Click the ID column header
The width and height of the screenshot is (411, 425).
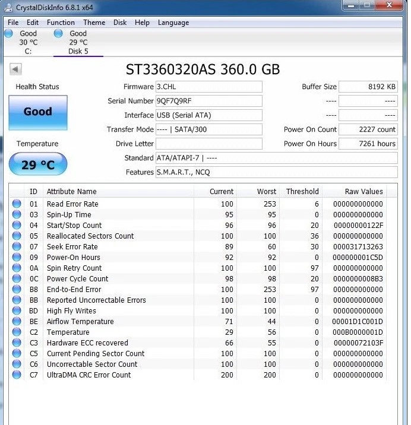point(33,191)
